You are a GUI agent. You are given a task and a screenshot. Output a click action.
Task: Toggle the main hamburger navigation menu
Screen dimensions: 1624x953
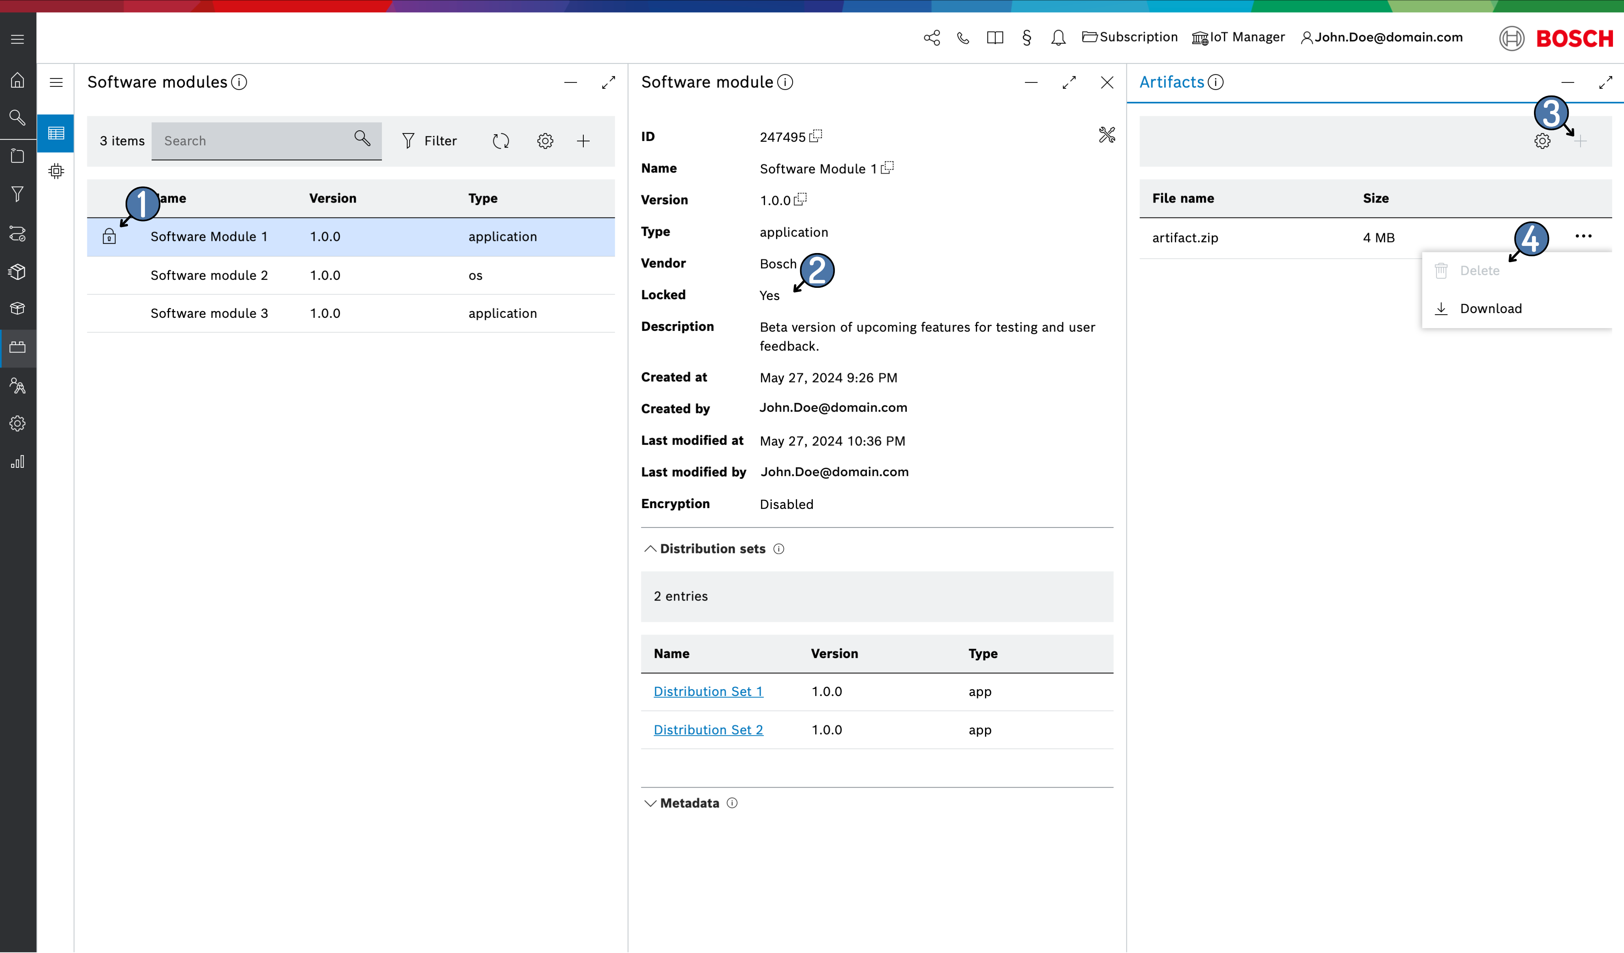coord(17,39)
